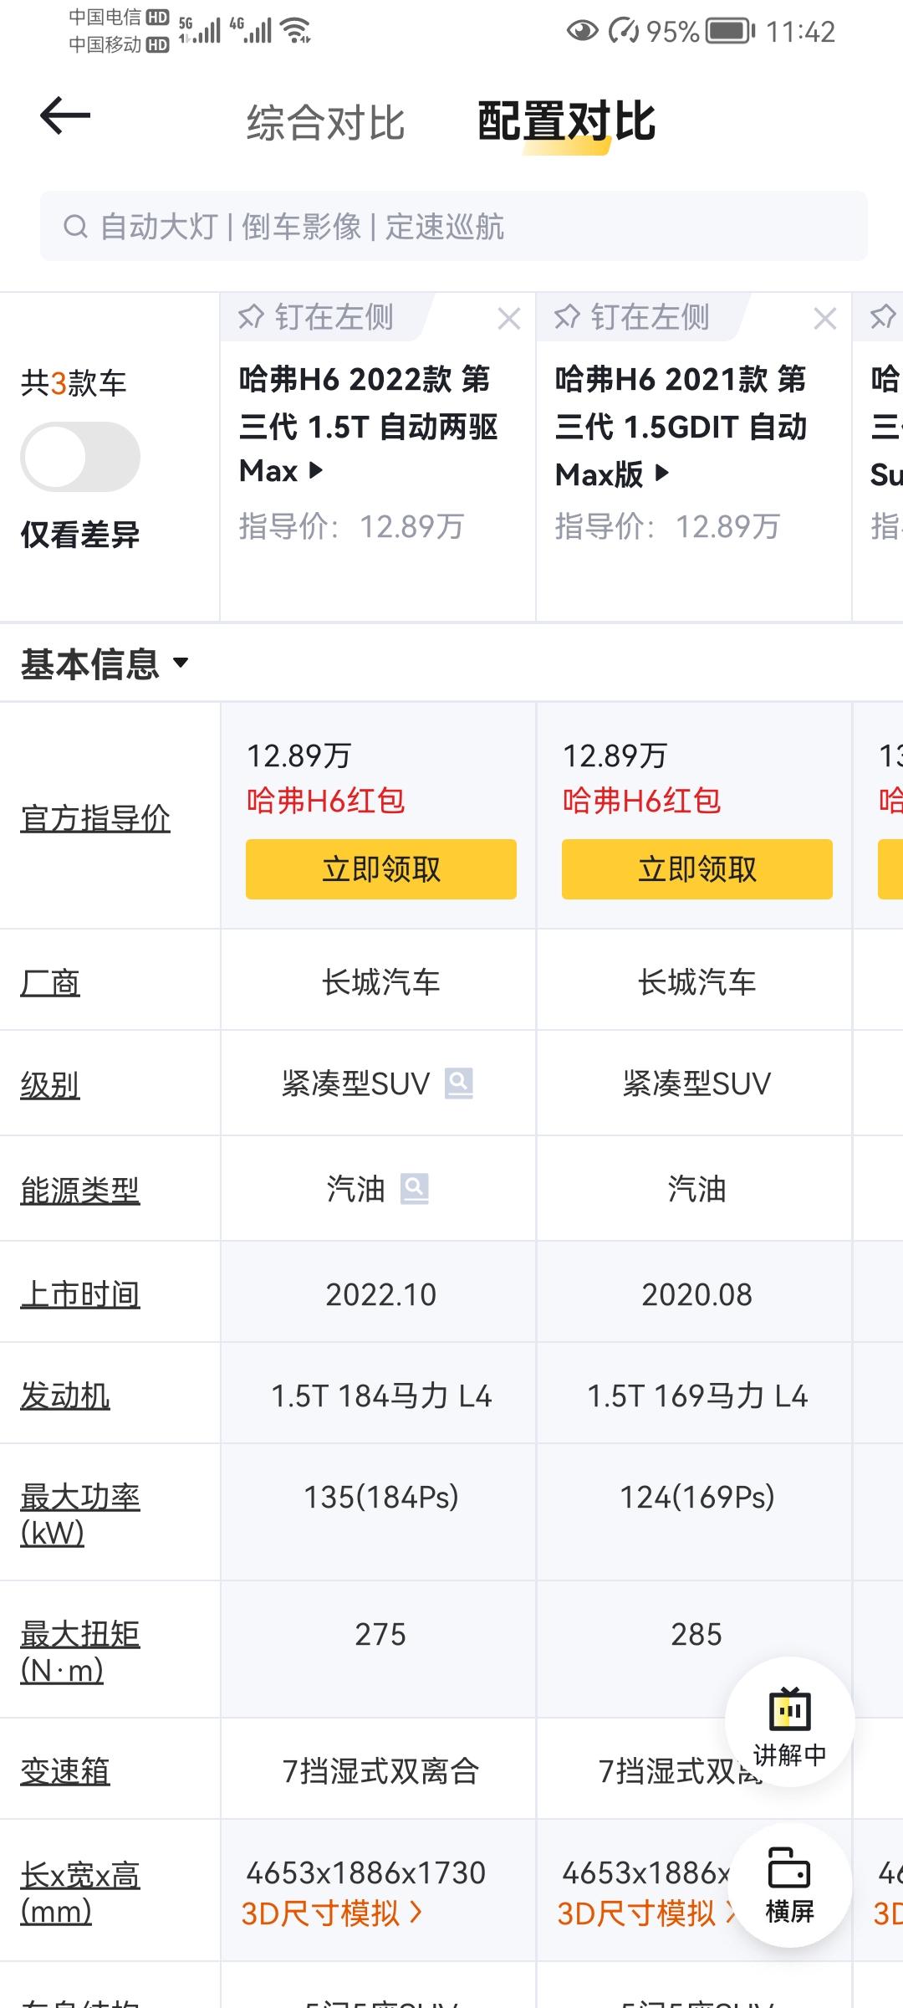Viewport: 903px width, 2008px height.
Task: Tap the battery icon in status bar
Action: [x=730, y=32]
